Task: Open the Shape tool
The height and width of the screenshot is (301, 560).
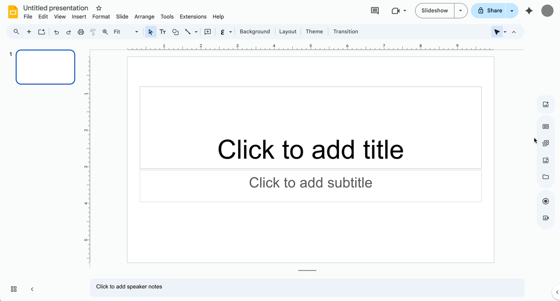Action: pyautogui.click(x=175, y=32)
